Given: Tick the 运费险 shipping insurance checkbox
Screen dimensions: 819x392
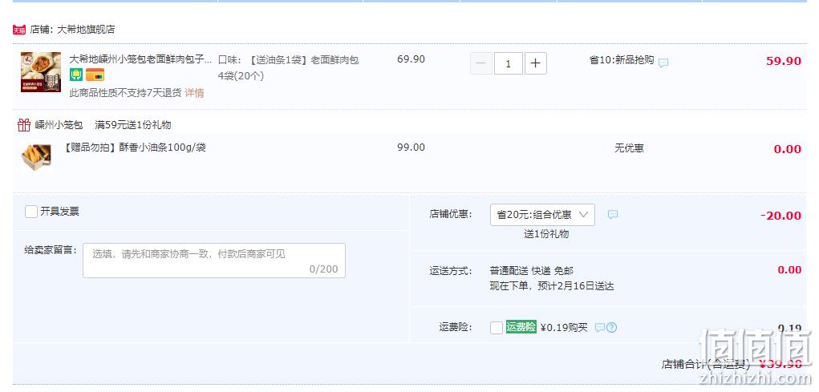Looking at the screenshot, I should [497, 328].
